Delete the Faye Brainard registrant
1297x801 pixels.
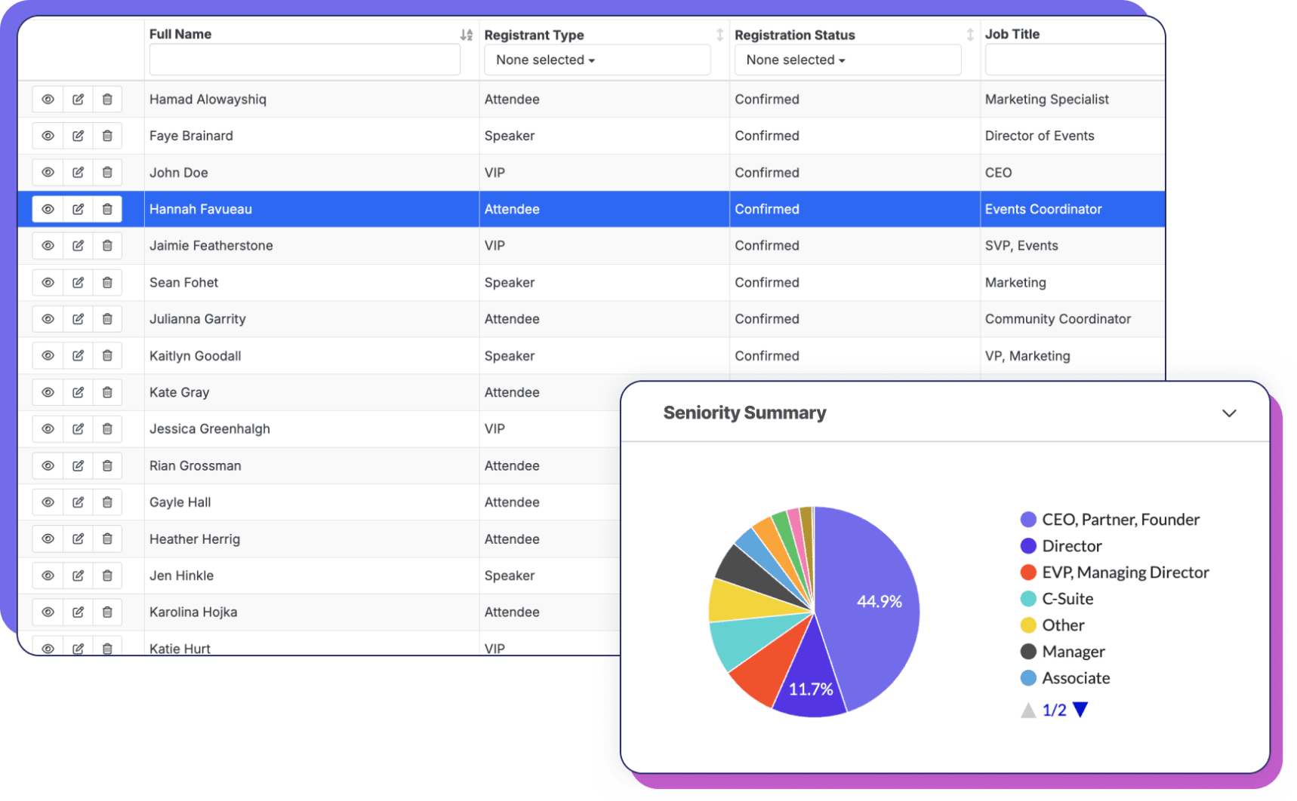(x=107, y=136)
